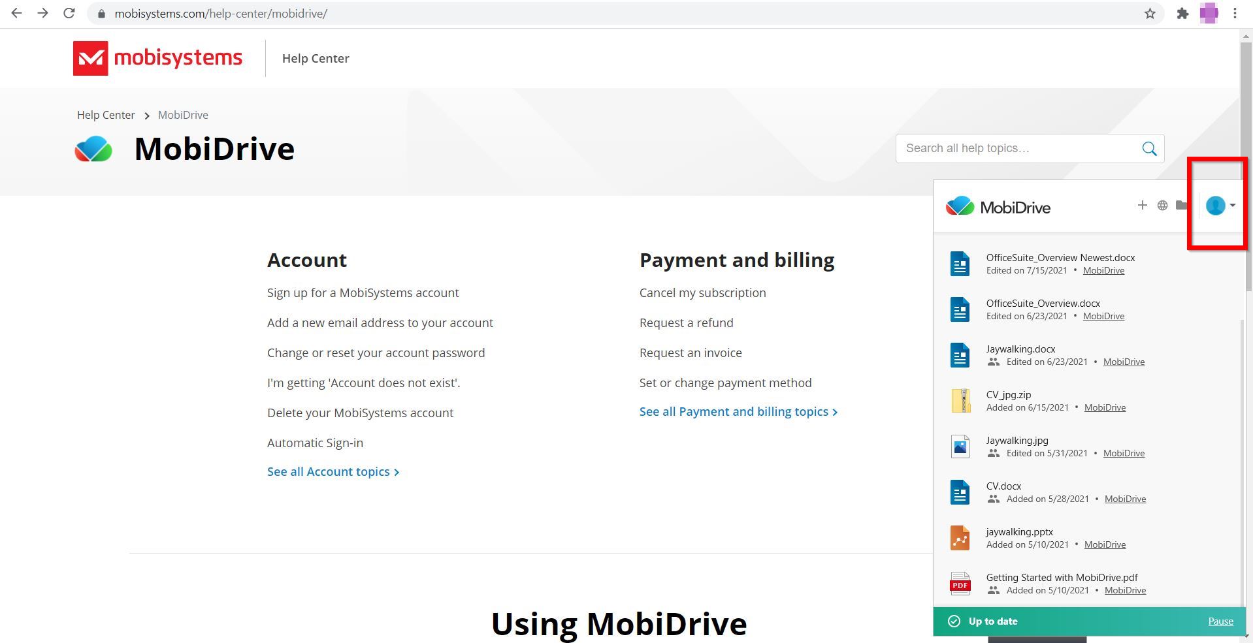The width and height of the screenshot is (1253, 643).
Task: Open the Help Center header link
Action: 316,58
